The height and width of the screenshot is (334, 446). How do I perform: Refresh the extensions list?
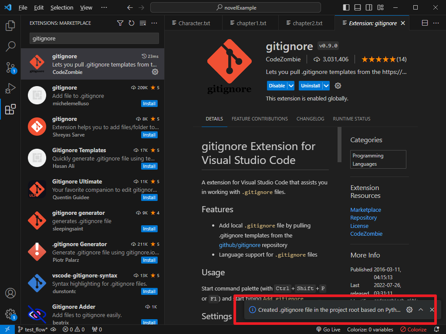tap(132, 23)
